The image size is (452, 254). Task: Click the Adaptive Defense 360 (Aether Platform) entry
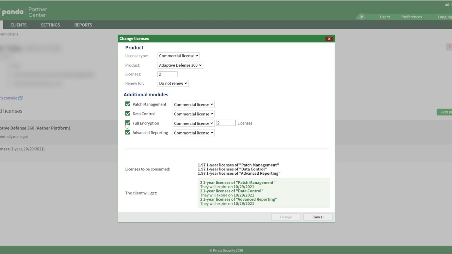pyautogui.click(x=35, y=128)
